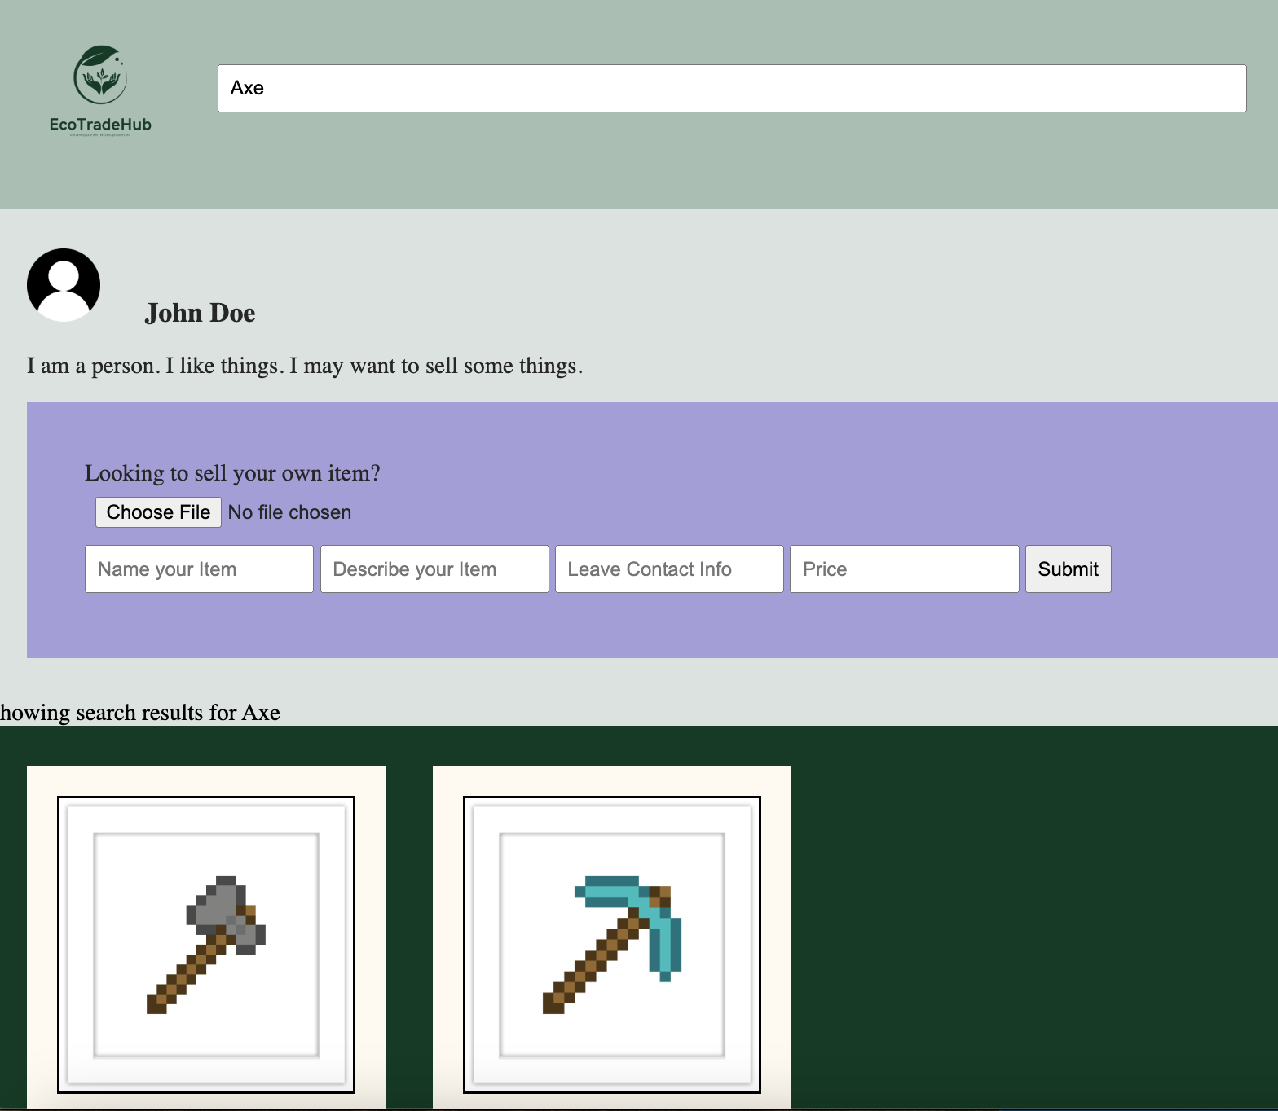Click the Name your Item field
Screen dimensions: 1278x1111
(x=199, y=569)
